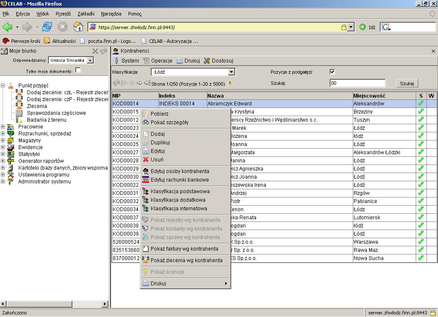Choose Edytuj from context menu
The width and height of the screenshot is (438, 317).
(x=185, y=151)
